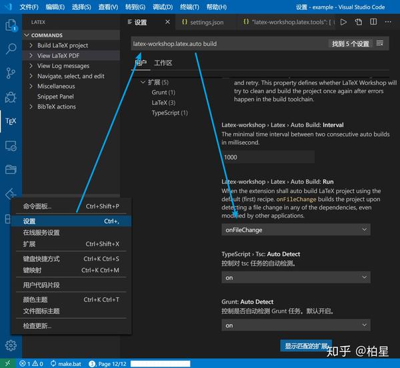Choose 键盘快捷方式 from context menu
The image size is (400, 368).
tap(71, 259)
